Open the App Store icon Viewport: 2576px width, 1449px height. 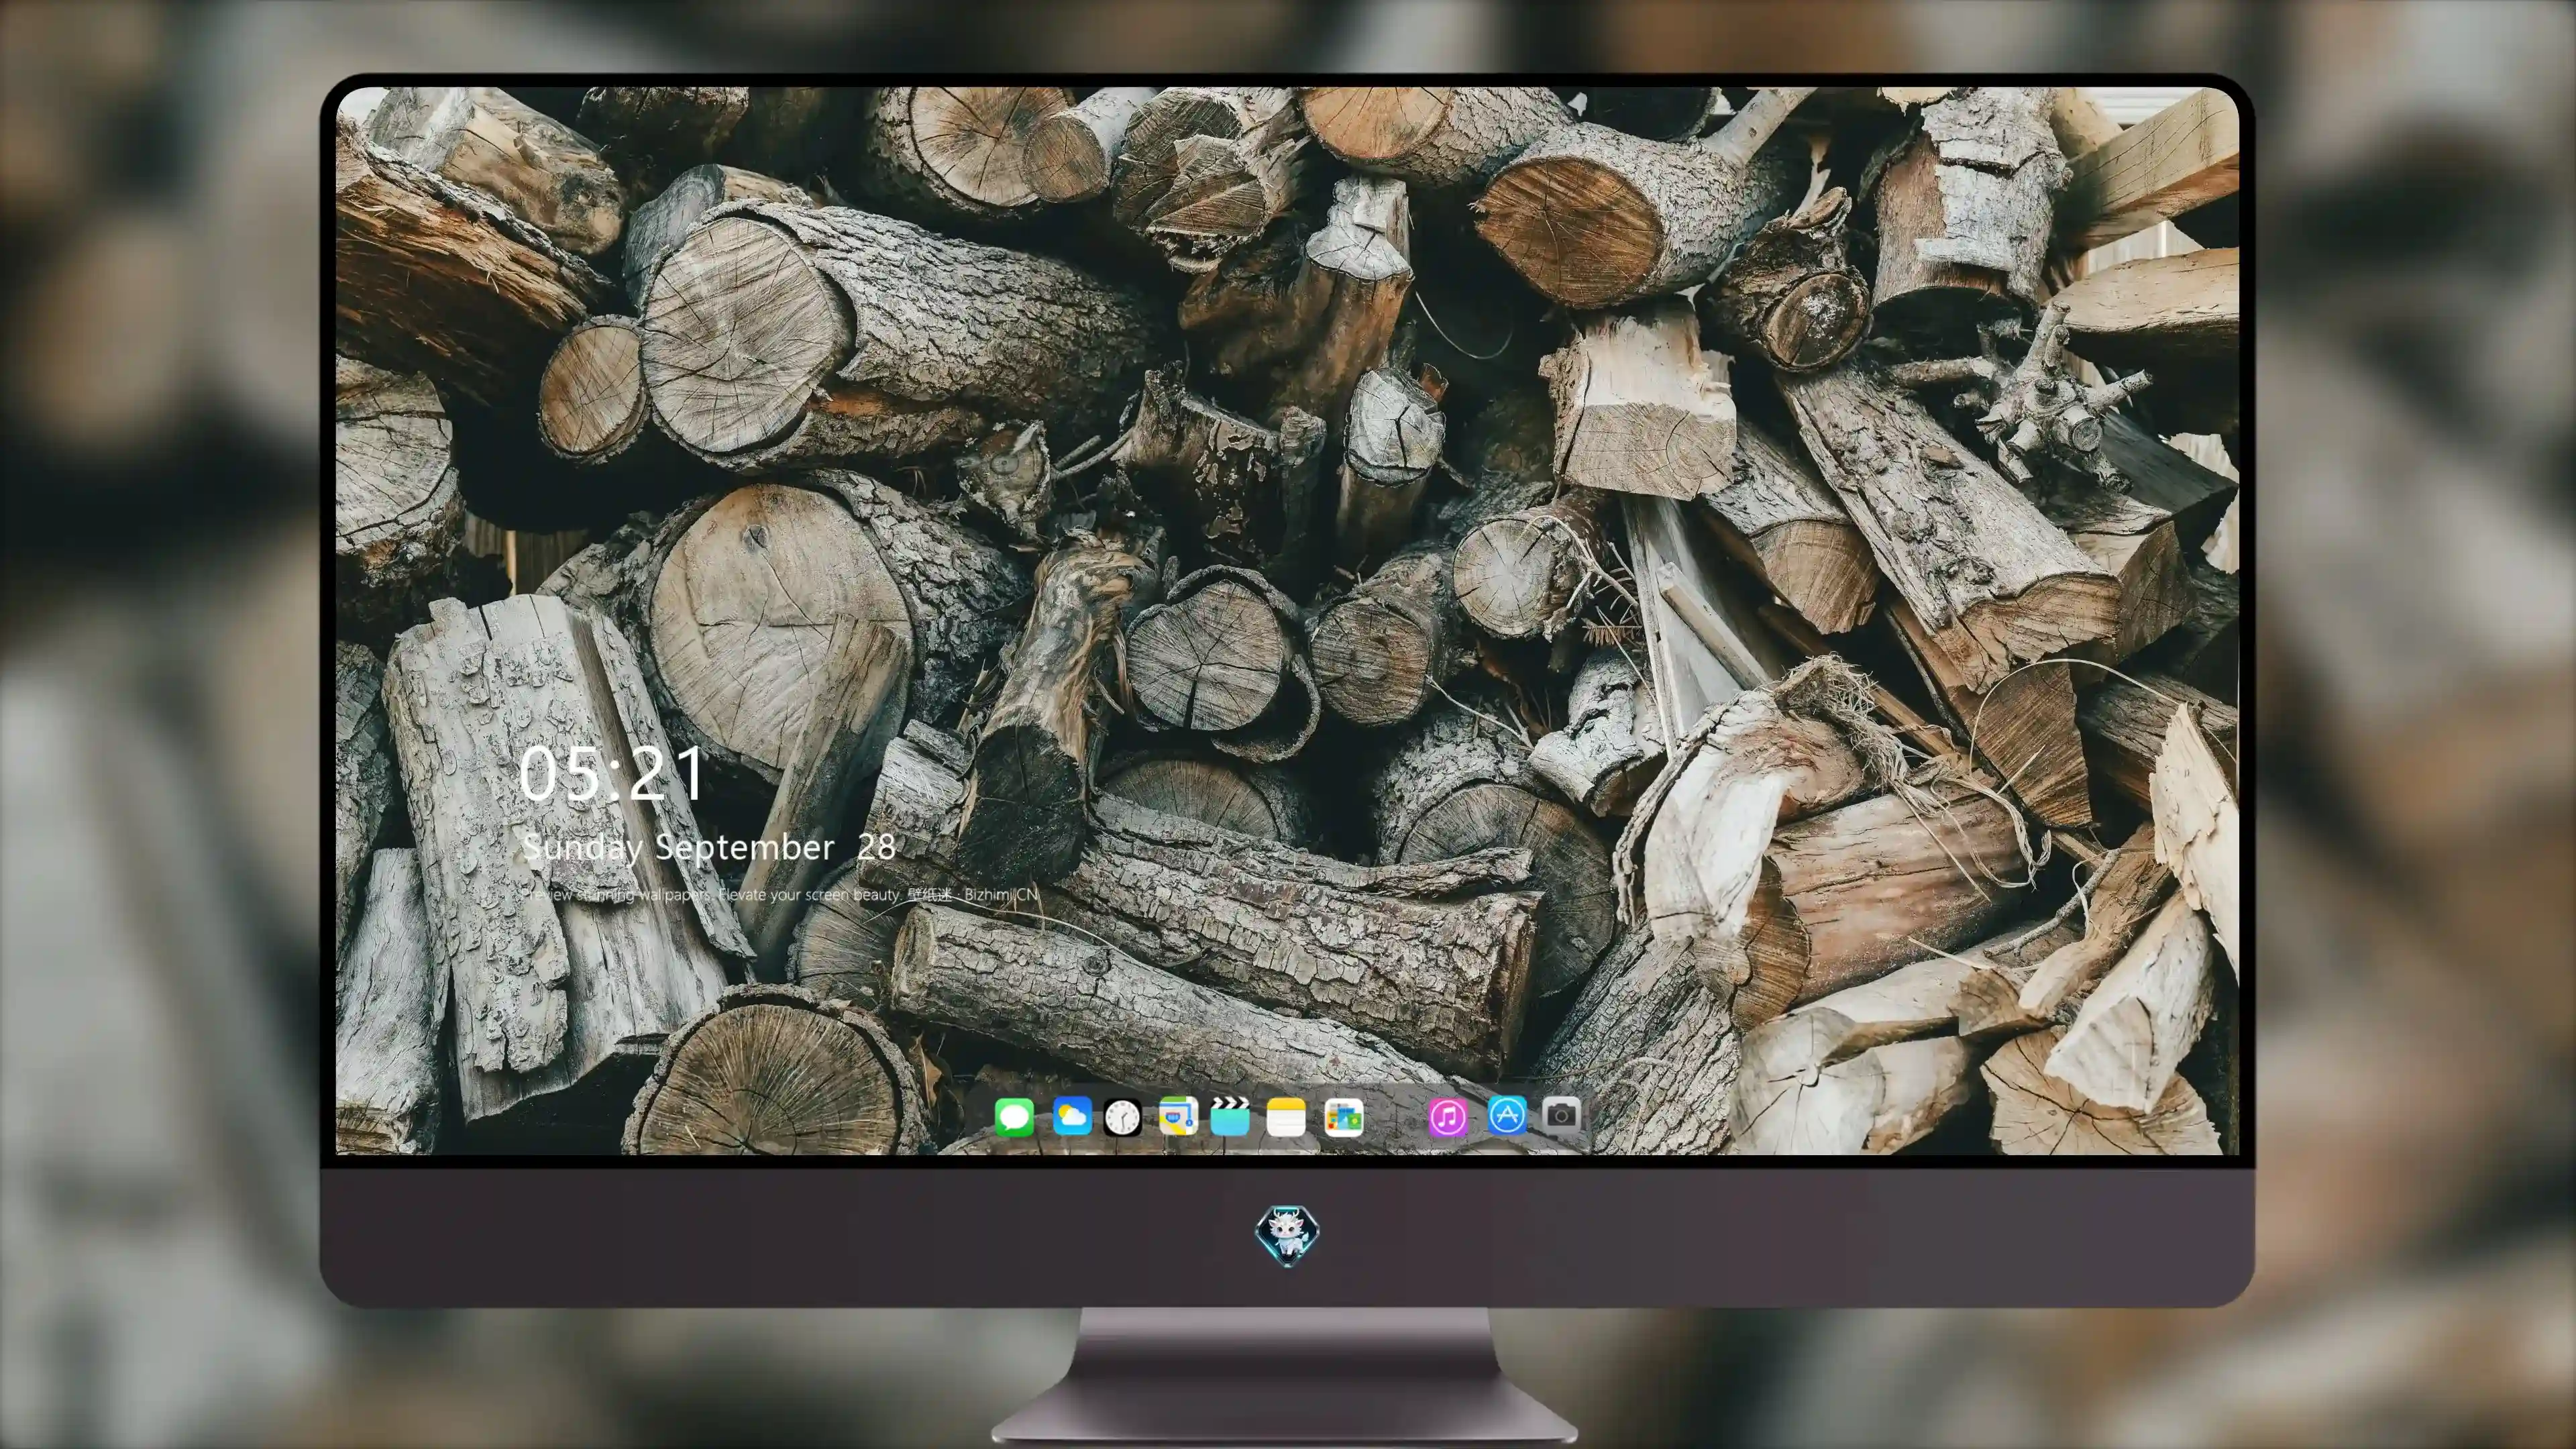pyautogui.click(x=1506, y=1115)
